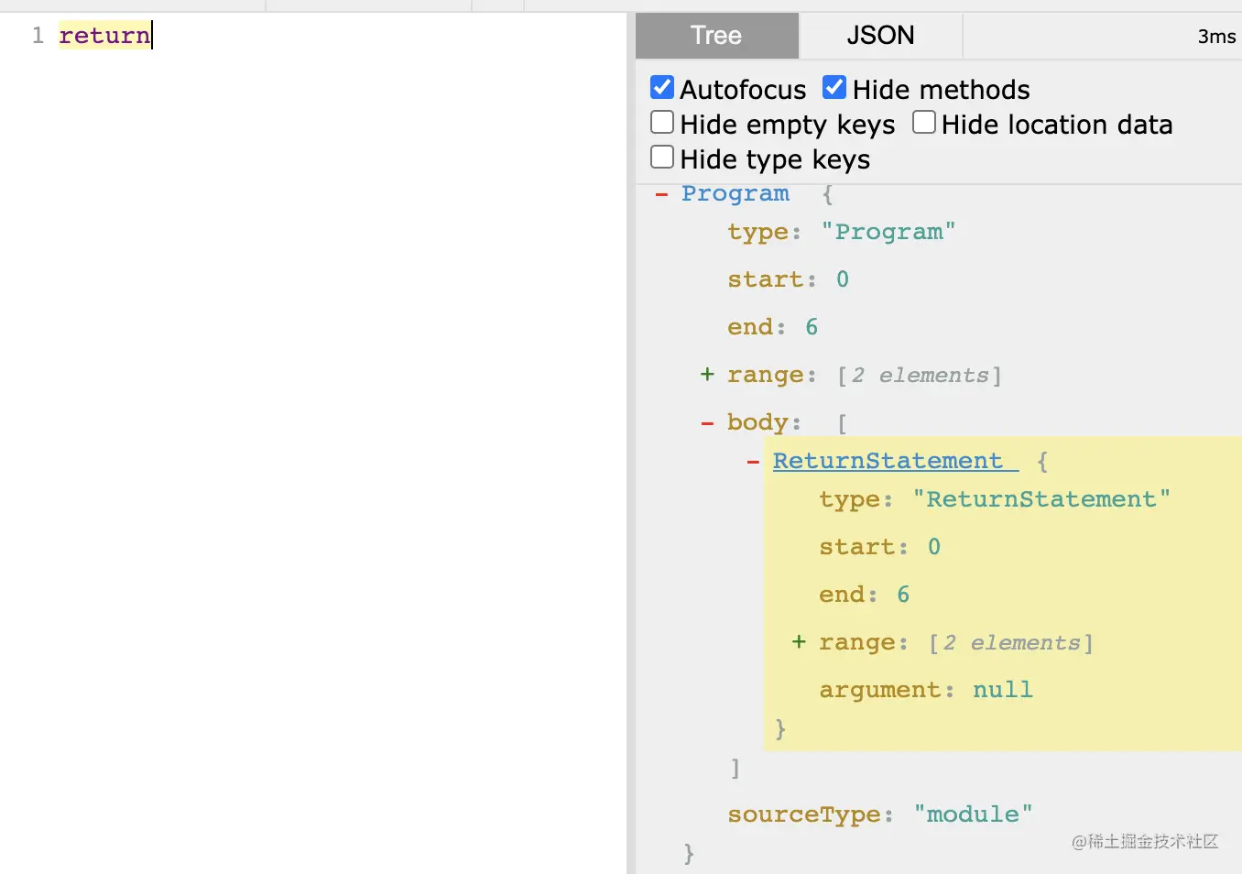Click the ReturnStatement end: 6 entry
This screenshot has height=874, width=1242.
pyautogui.click(x=865, y=595)
